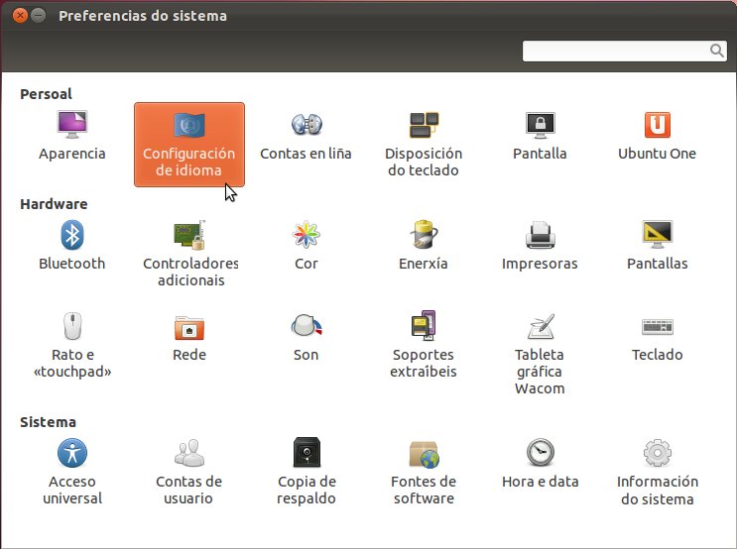Viewport: 737px width, 549px height.
Task: Open Rato e touchpad settings
Action: 71,345
